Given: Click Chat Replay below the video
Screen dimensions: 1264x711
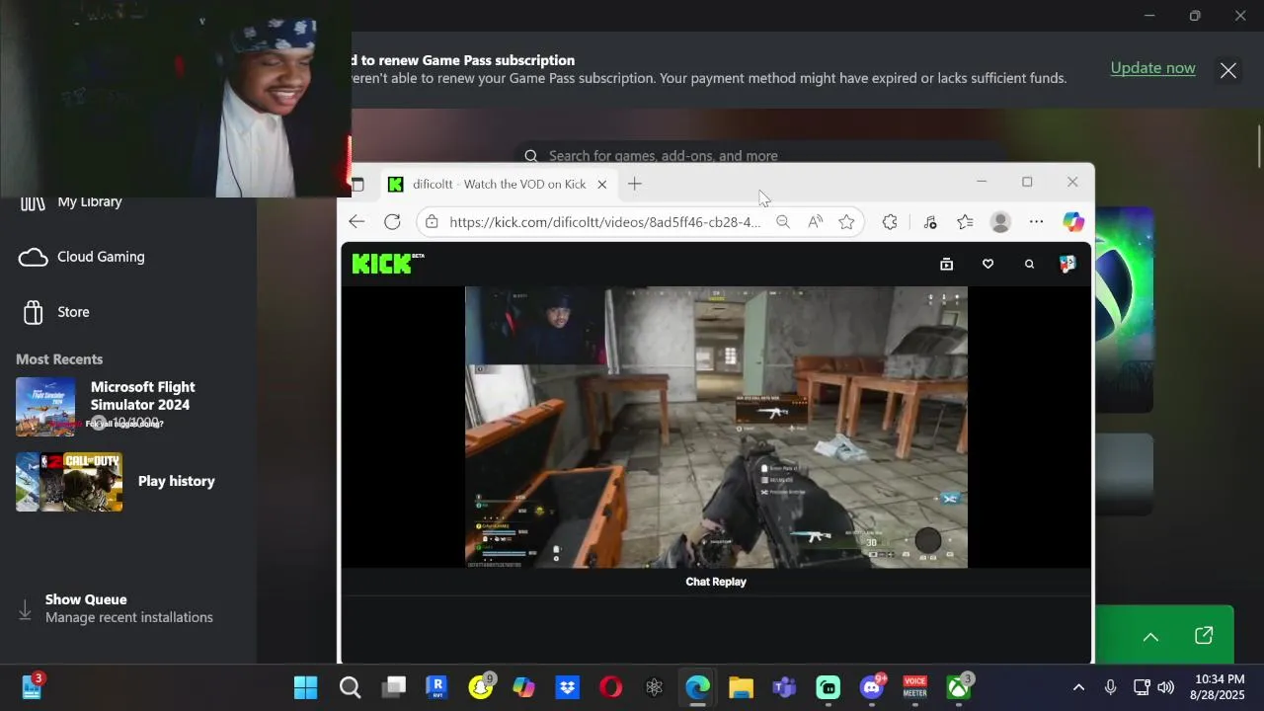Looking at the screenshot, I should click(716, 582).
